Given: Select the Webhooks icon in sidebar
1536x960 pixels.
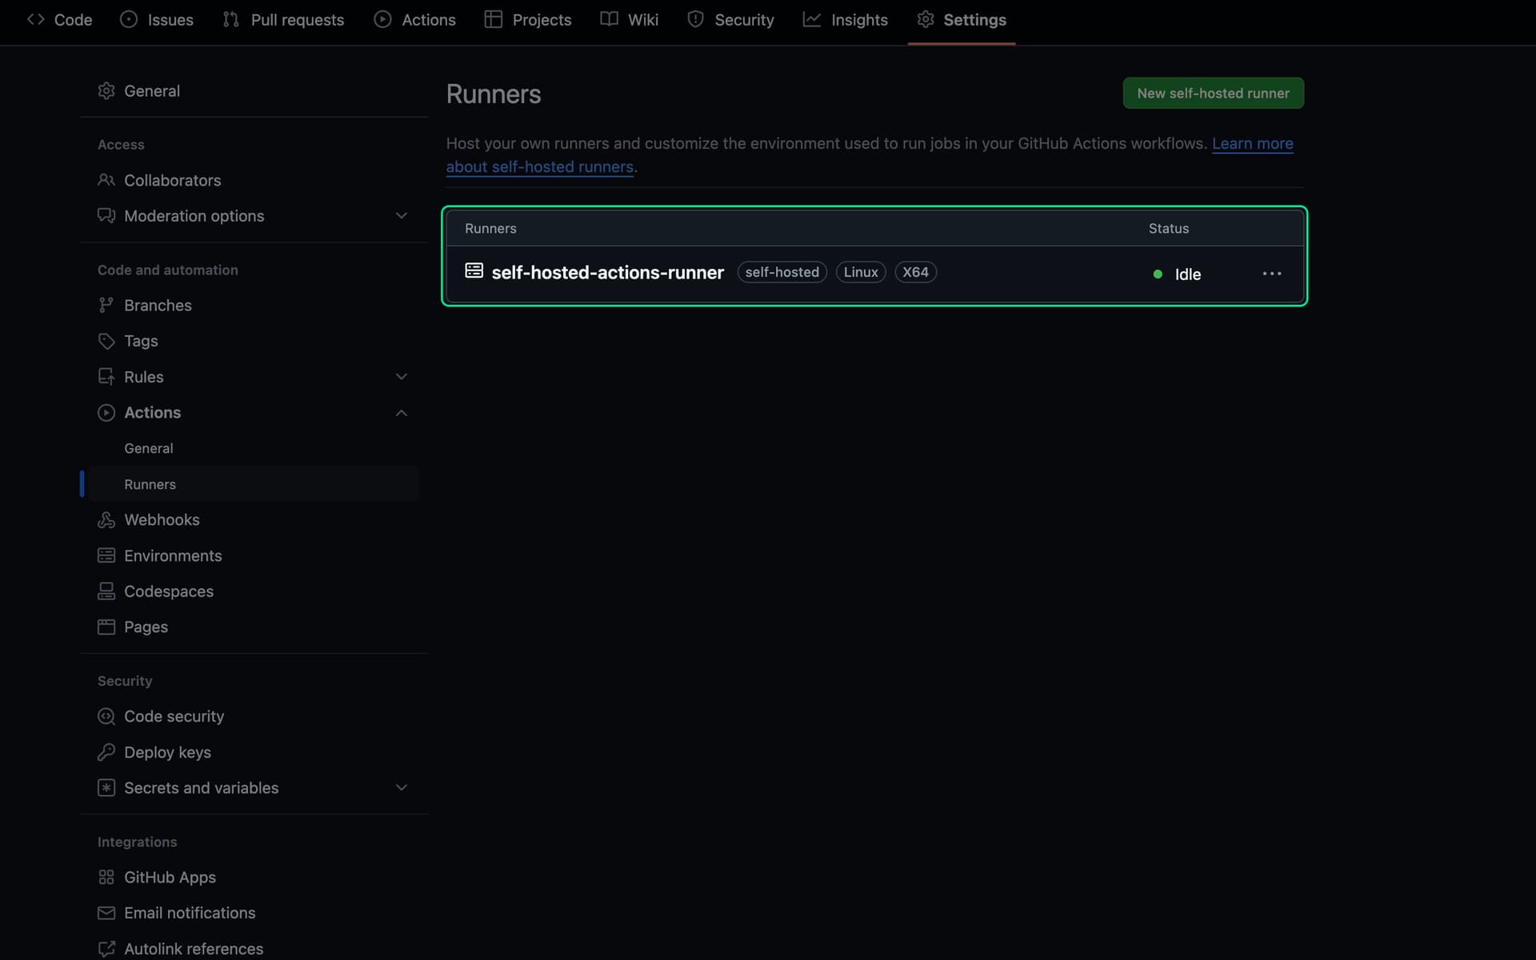Looking at the screenshot, I should click(x=106, y=519).
